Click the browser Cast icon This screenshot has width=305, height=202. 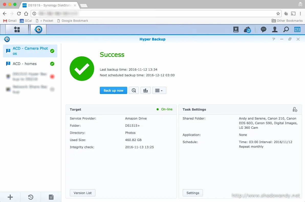pyautogui.click(x=293, y=14)
